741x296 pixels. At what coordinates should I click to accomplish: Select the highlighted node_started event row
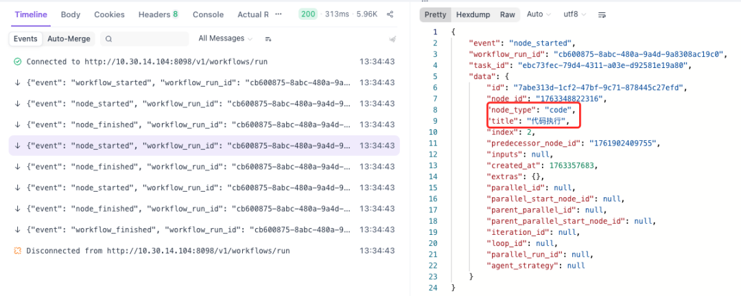204,146
